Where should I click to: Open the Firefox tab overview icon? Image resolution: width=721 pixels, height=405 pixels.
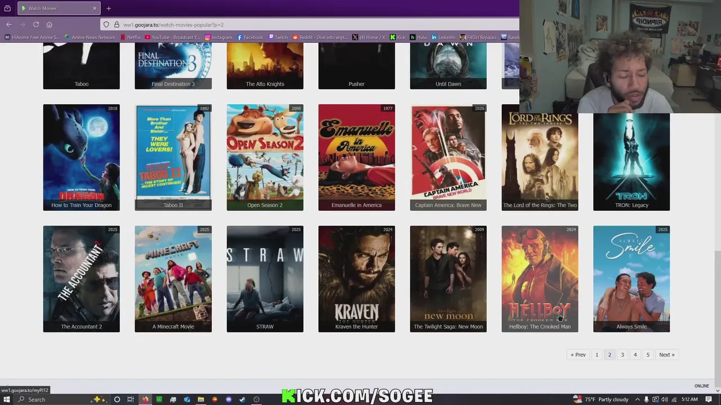[7, 8]
